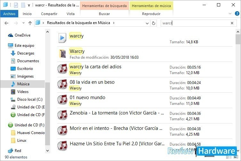Viewport: 241px width, 161px height.
Task: Click sidebar scrollbar down arrow
Action: click(47, 151)
